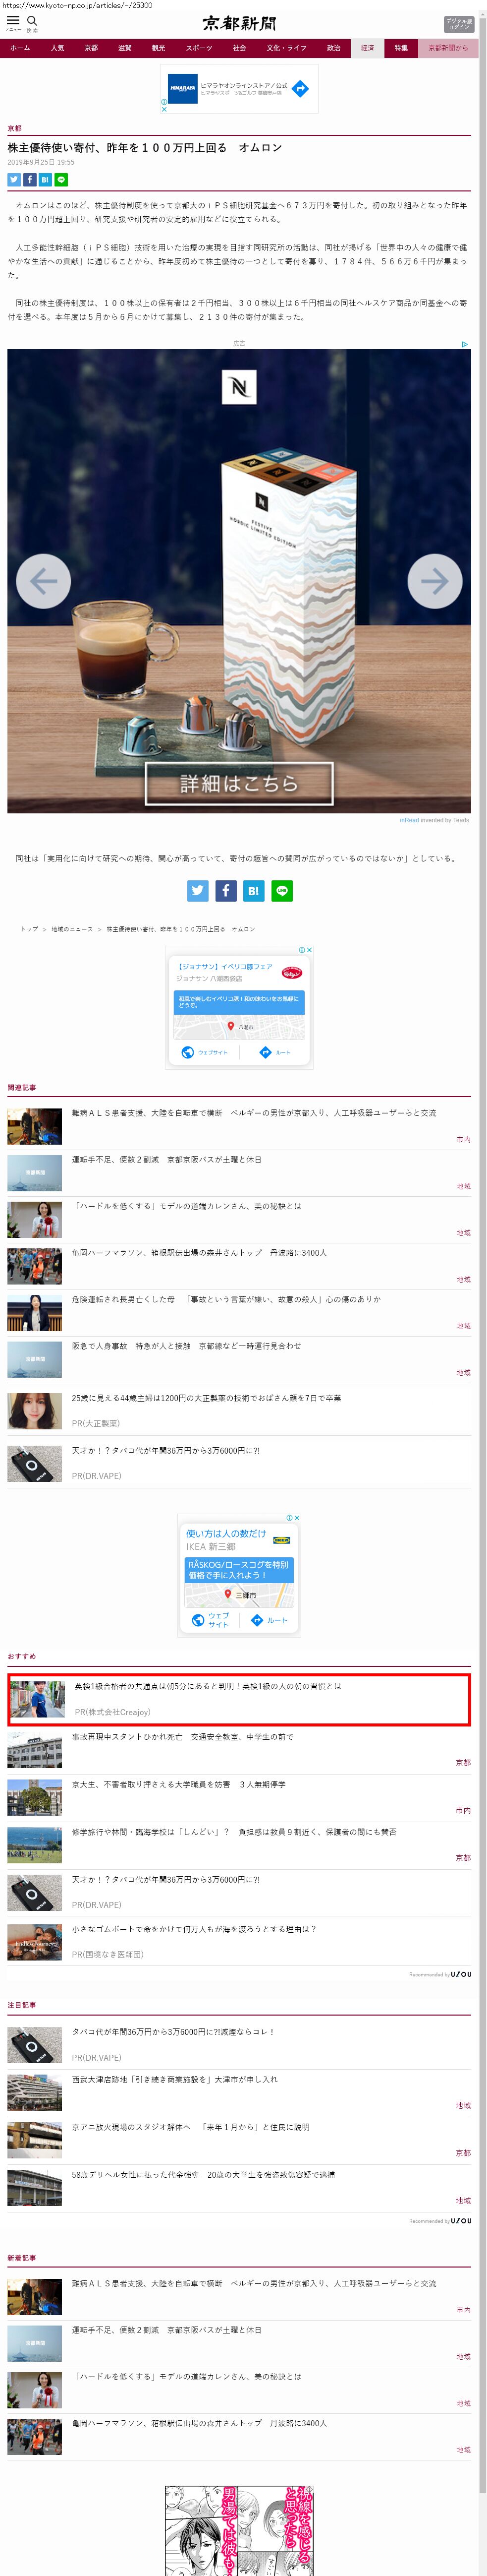Click the search magnifier icon
The height and width of the screenshot is (2576, 487).
coord(32,21)
